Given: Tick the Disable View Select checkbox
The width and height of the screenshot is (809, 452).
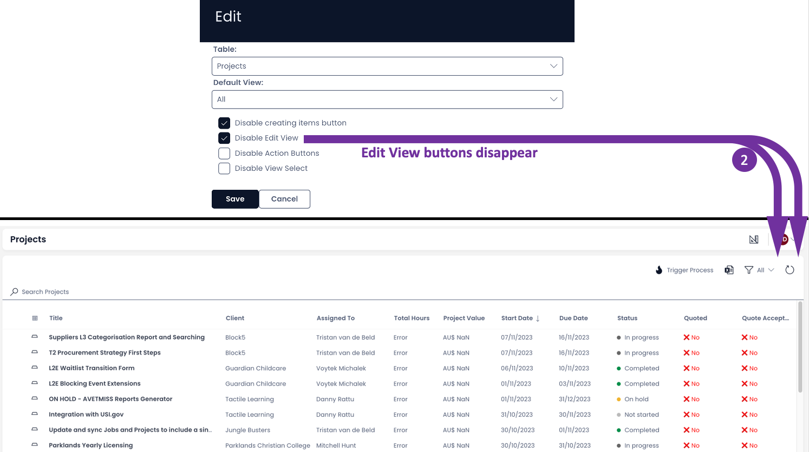Looking at the screenshot, I should coord(224,169).
